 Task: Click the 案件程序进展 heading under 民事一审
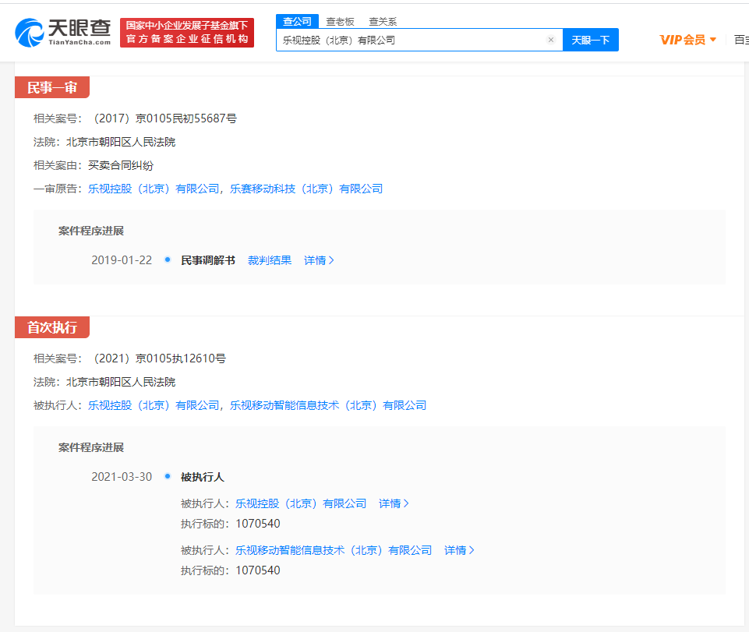click(x=90, y=231)
